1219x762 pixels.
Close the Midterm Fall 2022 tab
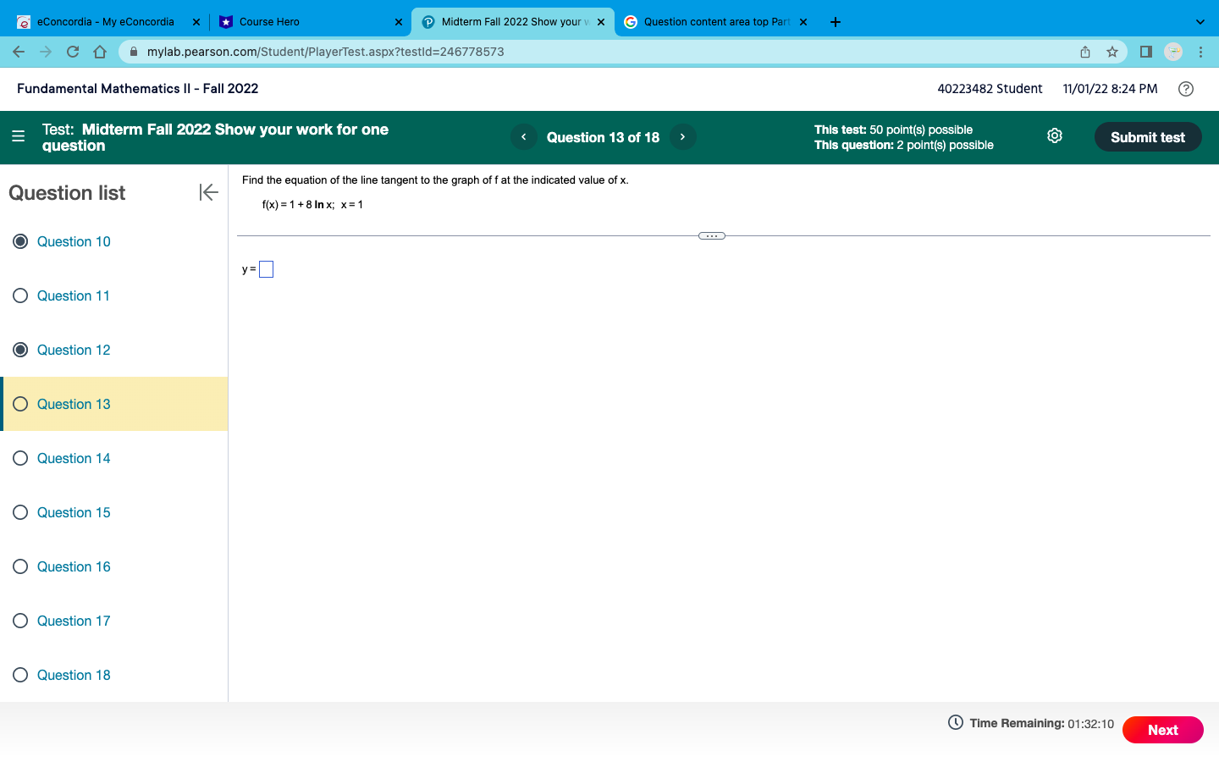[x=601, y=22]
